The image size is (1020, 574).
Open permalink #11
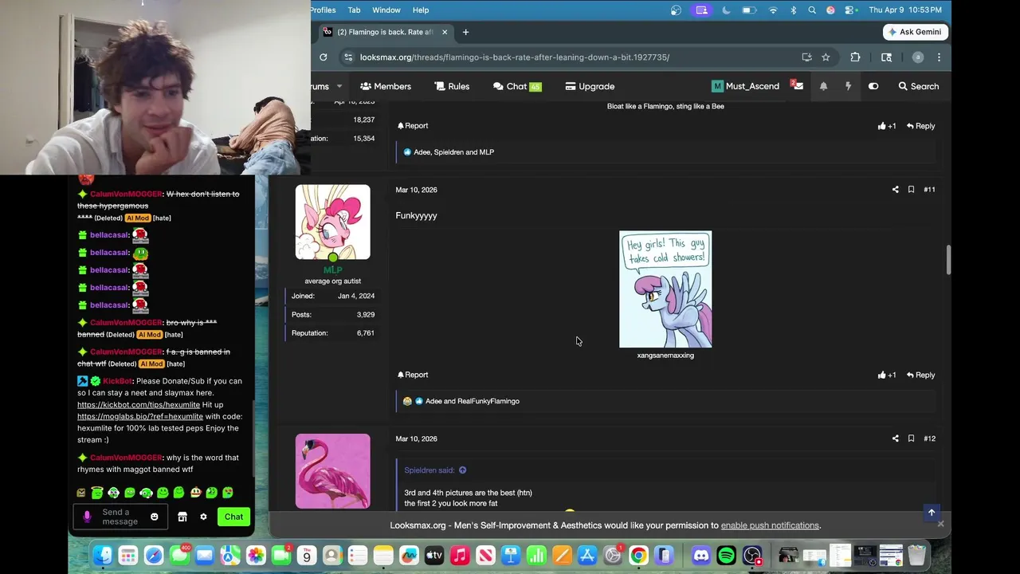pyautogui.click(x=929, y=190)
